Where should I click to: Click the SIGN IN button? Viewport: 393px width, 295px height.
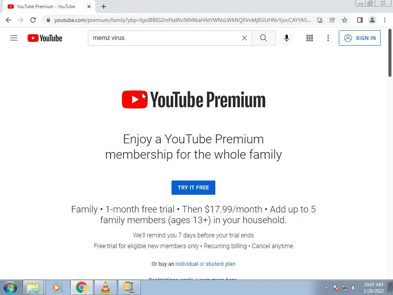click(x=360, y=38)
